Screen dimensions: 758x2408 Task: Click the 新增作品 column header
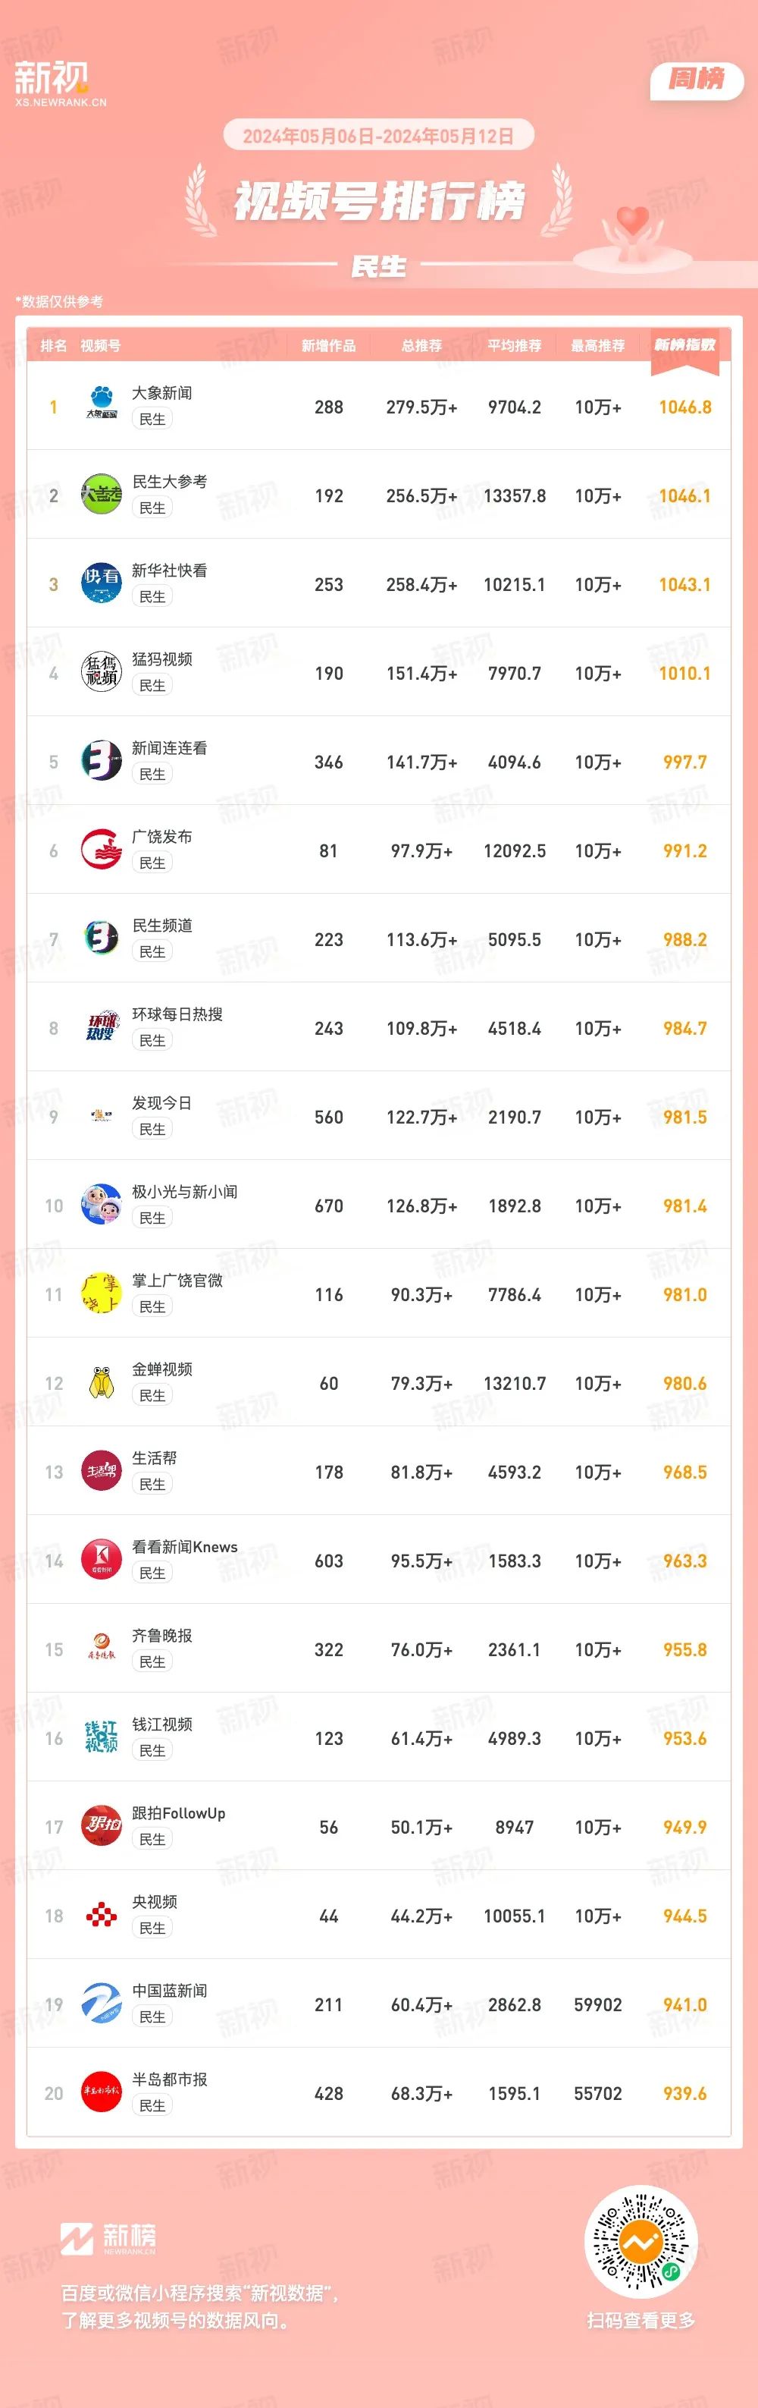click(328, 346)
